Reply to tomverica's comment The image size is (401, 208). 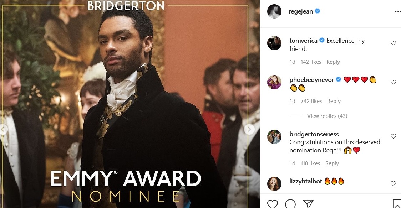333,62
